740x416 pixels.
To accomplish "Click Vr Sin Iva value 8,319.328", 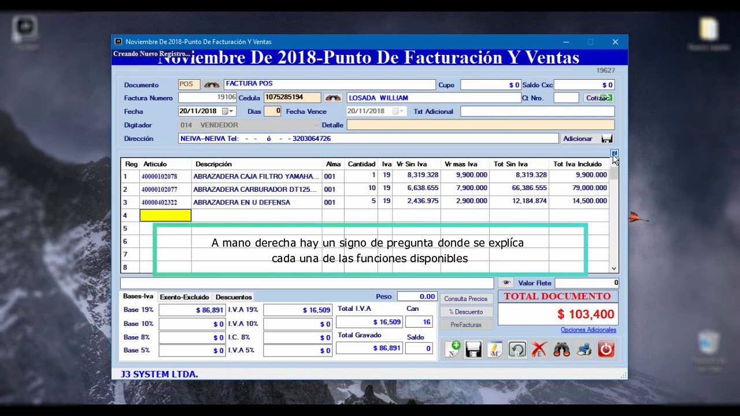I will tap(423, 174).
